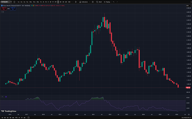Collapse the legend indicator count chevron
This screenshot has height=119, width=192.
click(x=3, y=12)
